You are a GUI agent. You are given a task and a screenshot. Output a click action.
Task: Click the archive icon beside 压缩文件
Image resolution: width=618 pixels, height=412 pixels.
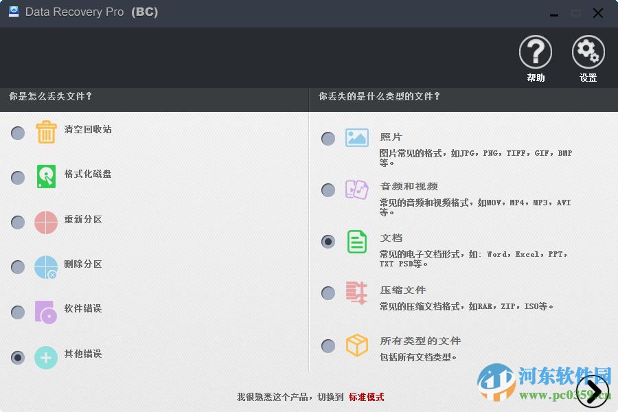pos(356,293)
